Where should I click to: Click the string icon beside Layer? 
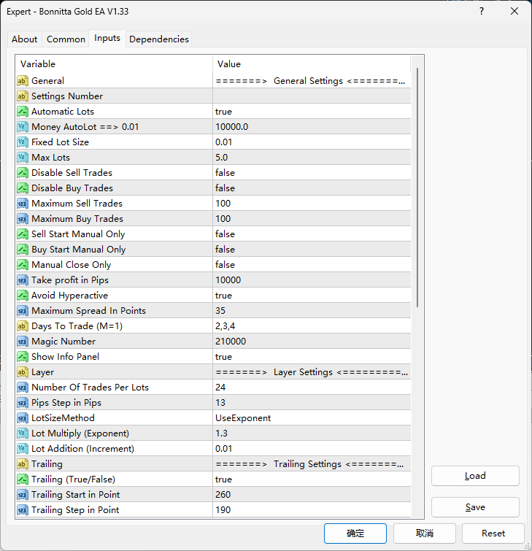click(23, 372)
